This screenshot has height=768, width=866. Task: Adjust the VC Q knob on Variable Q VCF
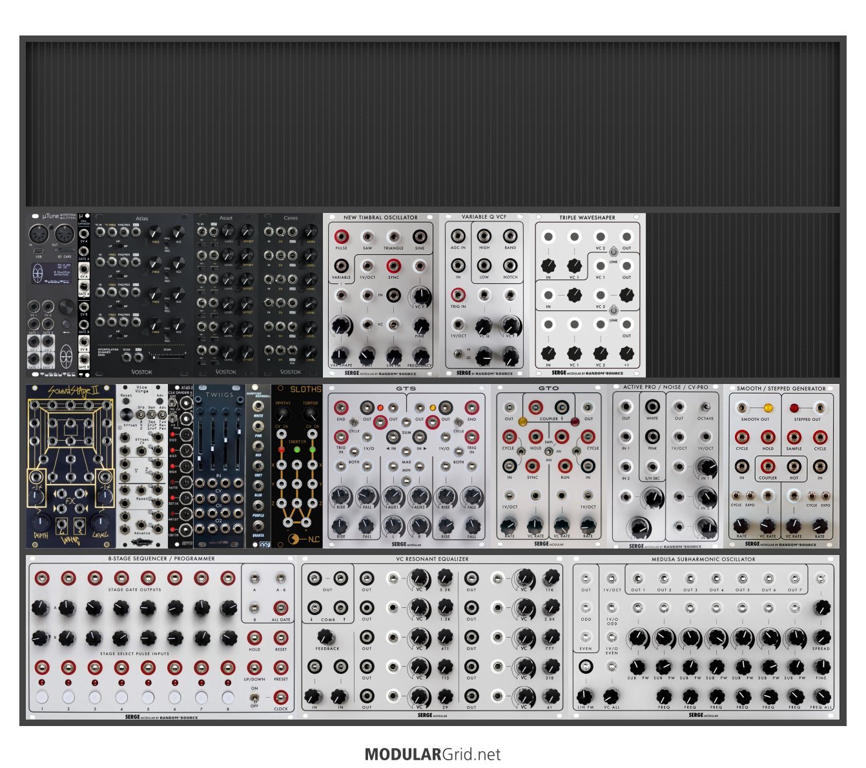(x=484, y=326)
